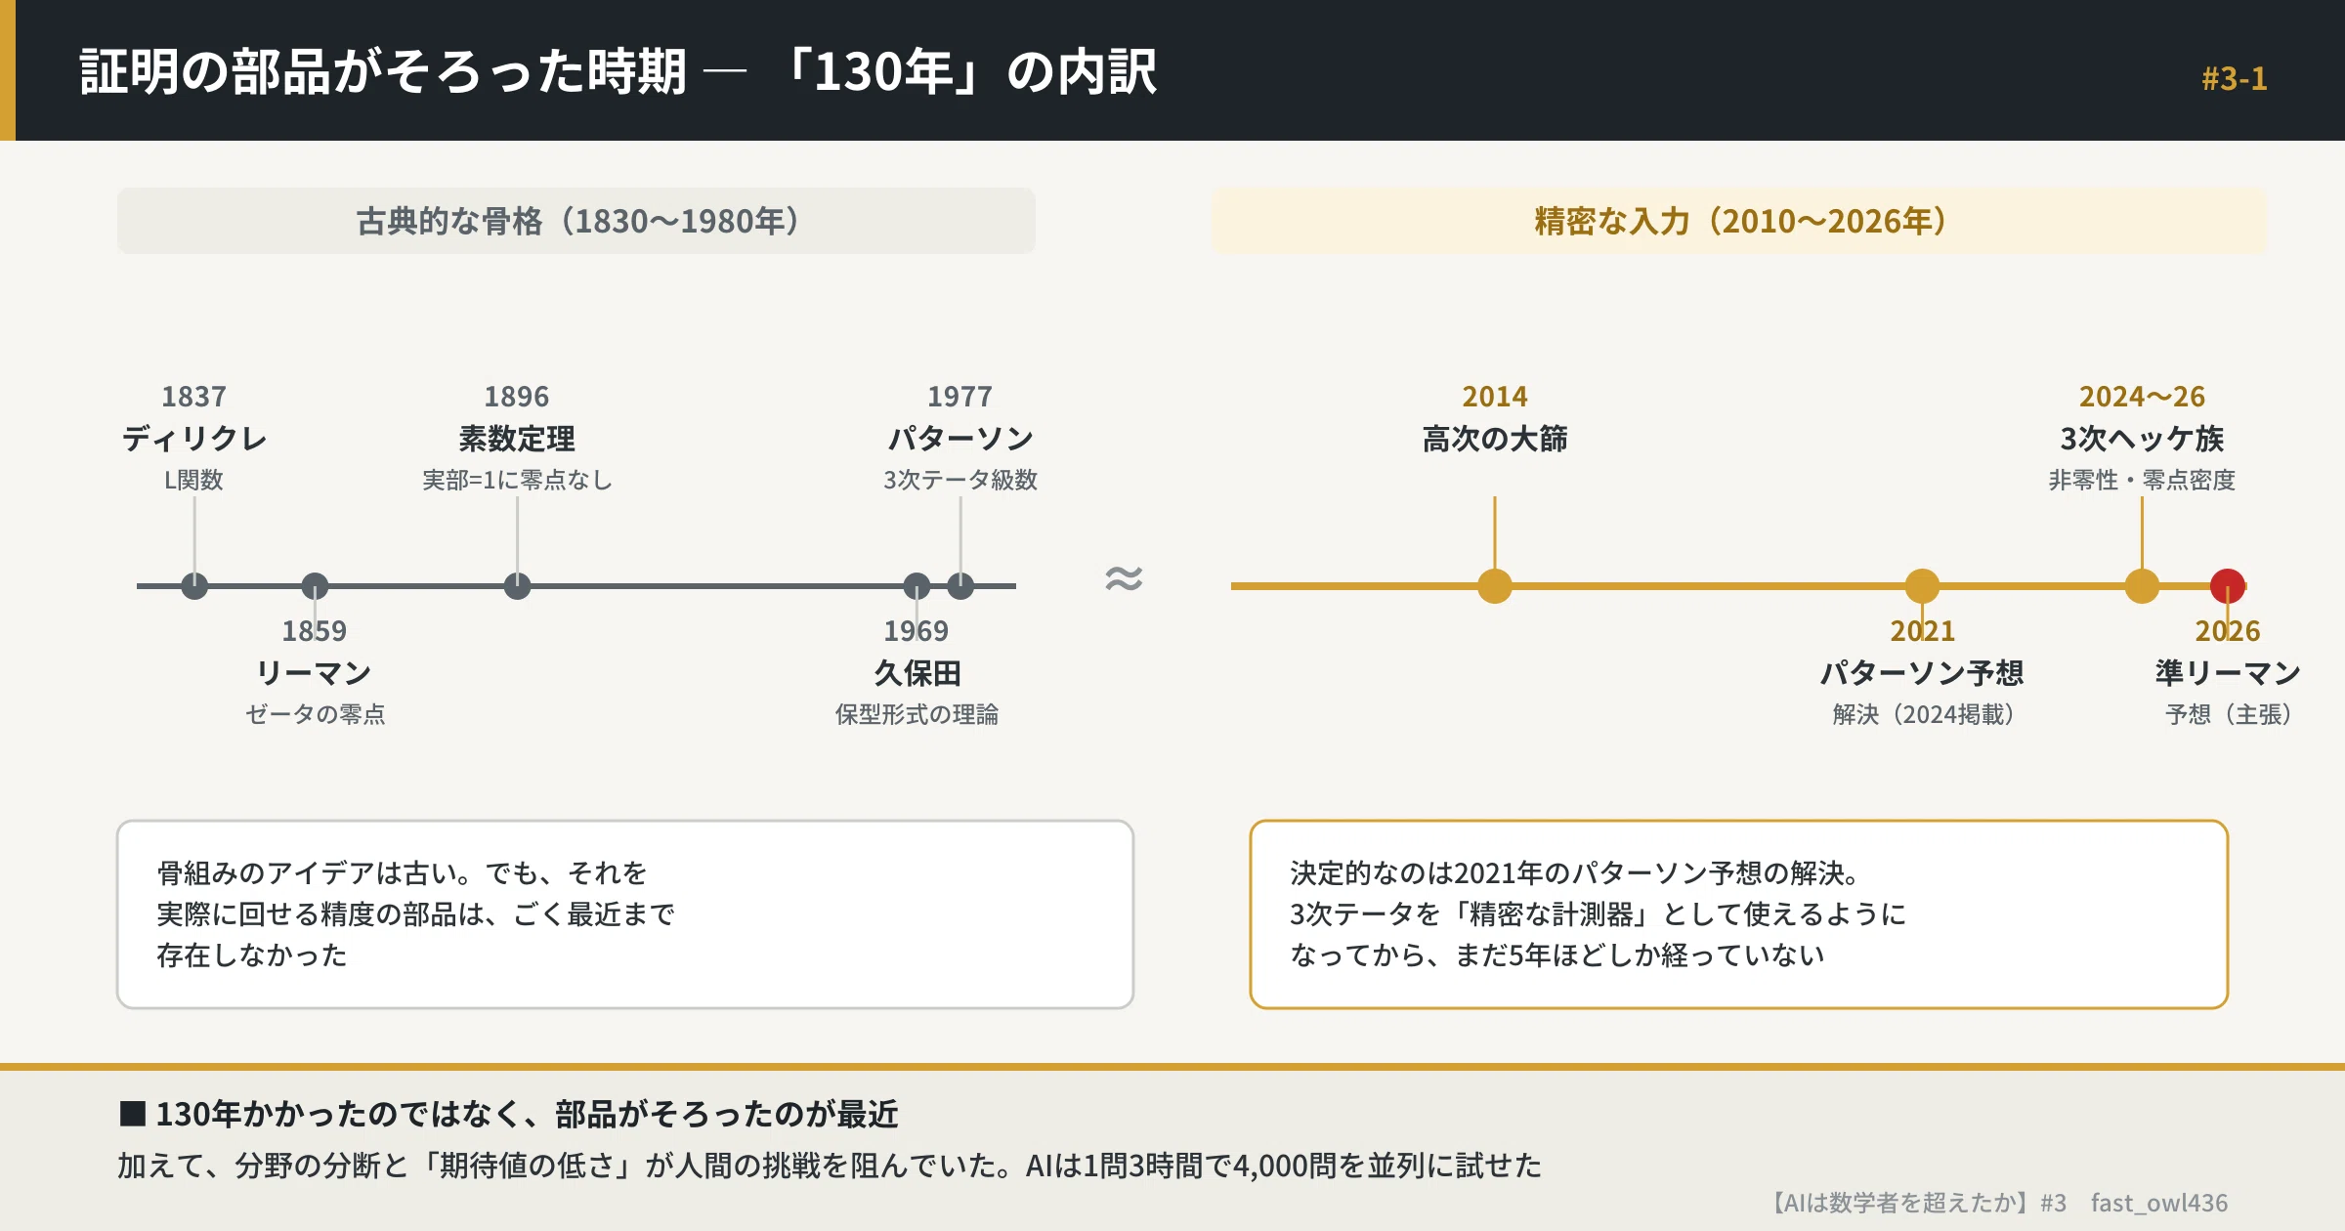Click 保型形式の理論 caption
Viewport: 2345px width, 1231px height.
coord(917,714)
